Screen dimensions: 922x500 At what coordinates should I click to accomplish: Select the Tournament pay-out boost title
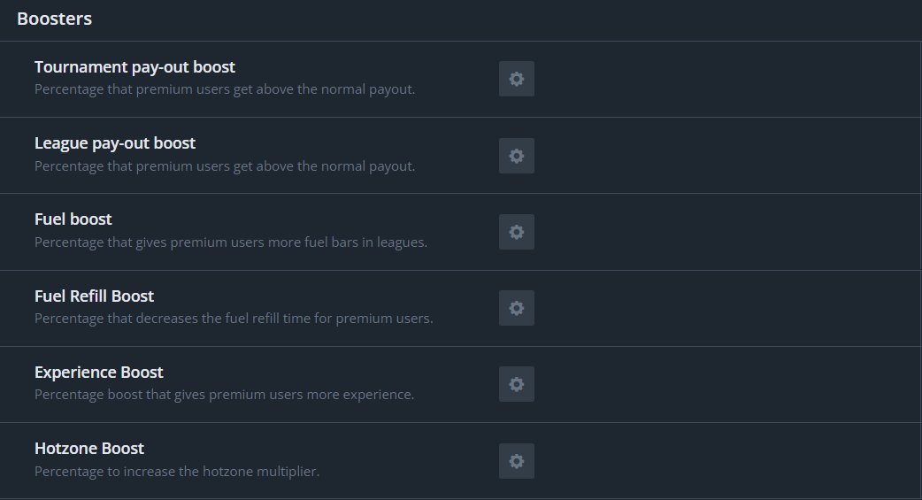(x=134, y=67)
